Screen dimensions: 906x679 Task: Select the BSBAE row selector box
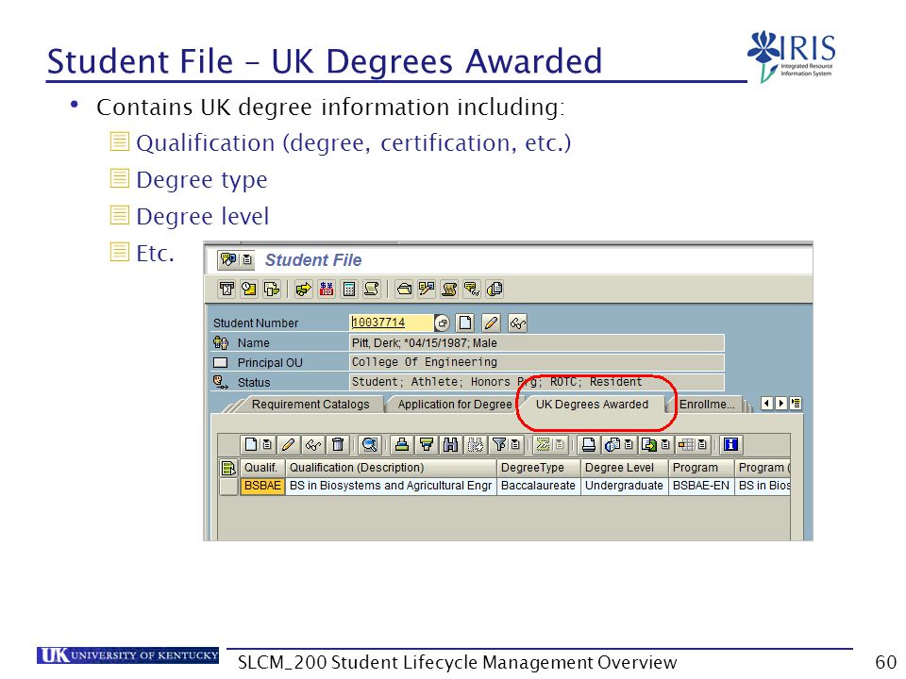228,487
